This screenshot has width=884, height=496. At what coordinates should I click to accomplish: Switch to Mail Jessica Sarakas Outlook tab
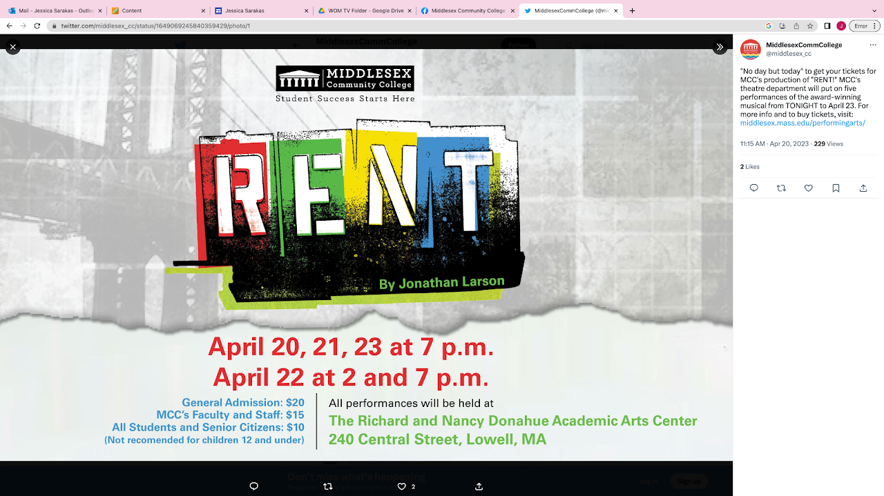(x=55, y=10)
